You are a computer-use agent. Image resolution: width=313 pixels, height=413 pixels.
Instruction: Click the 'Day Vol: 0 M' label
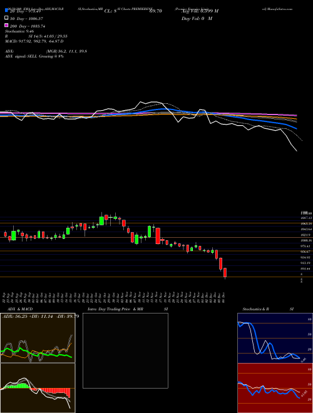coord(197,19)
